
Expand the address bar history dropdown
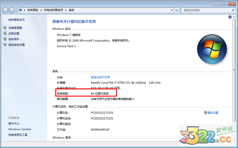pos(172,10)
